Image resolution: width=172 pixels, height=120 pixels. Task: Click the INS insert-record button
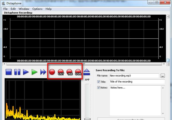[x=70, y=72]
